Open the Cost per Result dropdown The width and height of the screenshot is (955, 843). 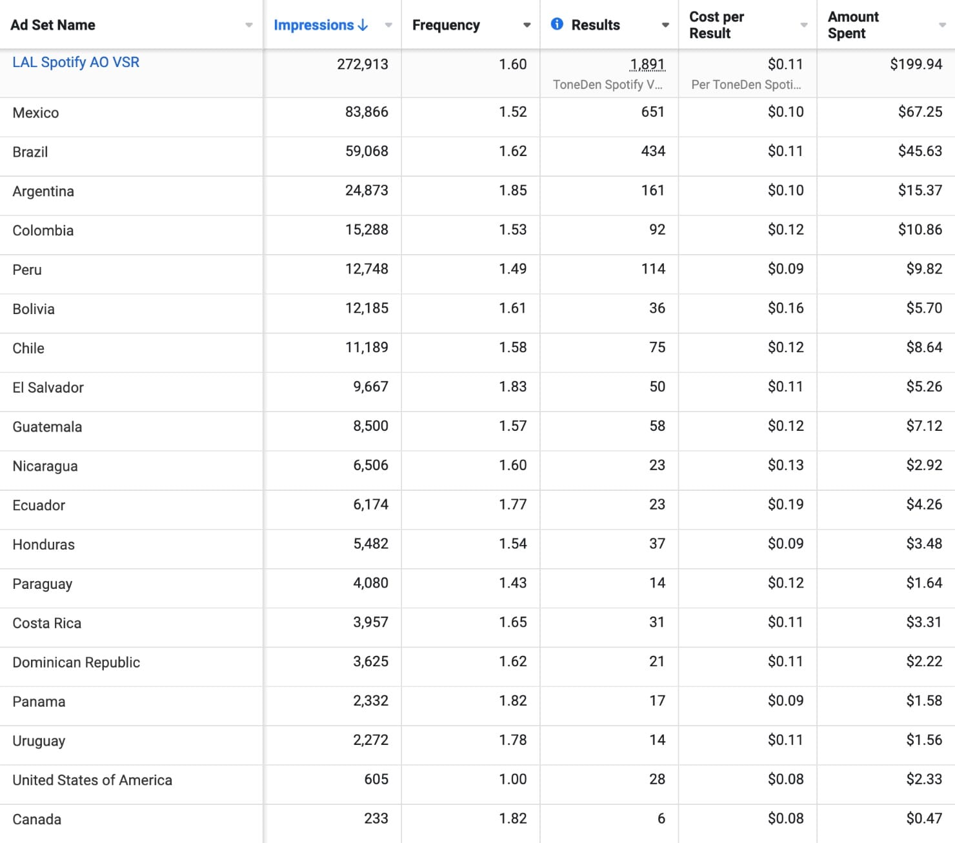804,25
